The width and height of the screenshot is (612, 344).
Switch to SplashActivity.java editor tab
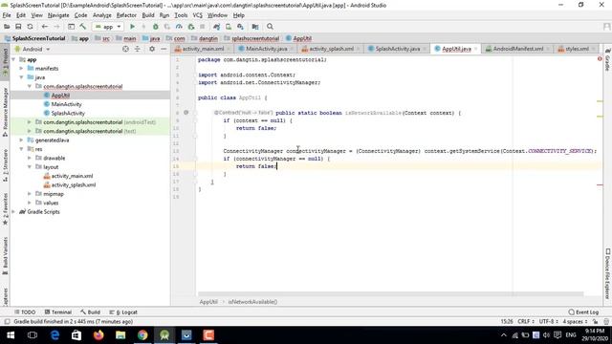point(398,49)
